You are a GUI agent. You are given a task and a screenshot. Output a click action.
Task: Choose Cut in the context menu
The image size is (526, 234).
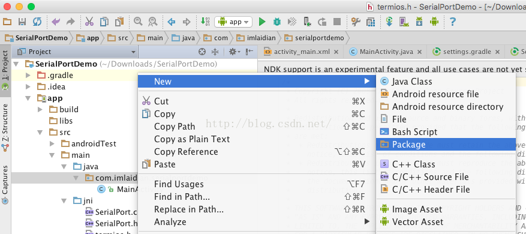[257, 101]
